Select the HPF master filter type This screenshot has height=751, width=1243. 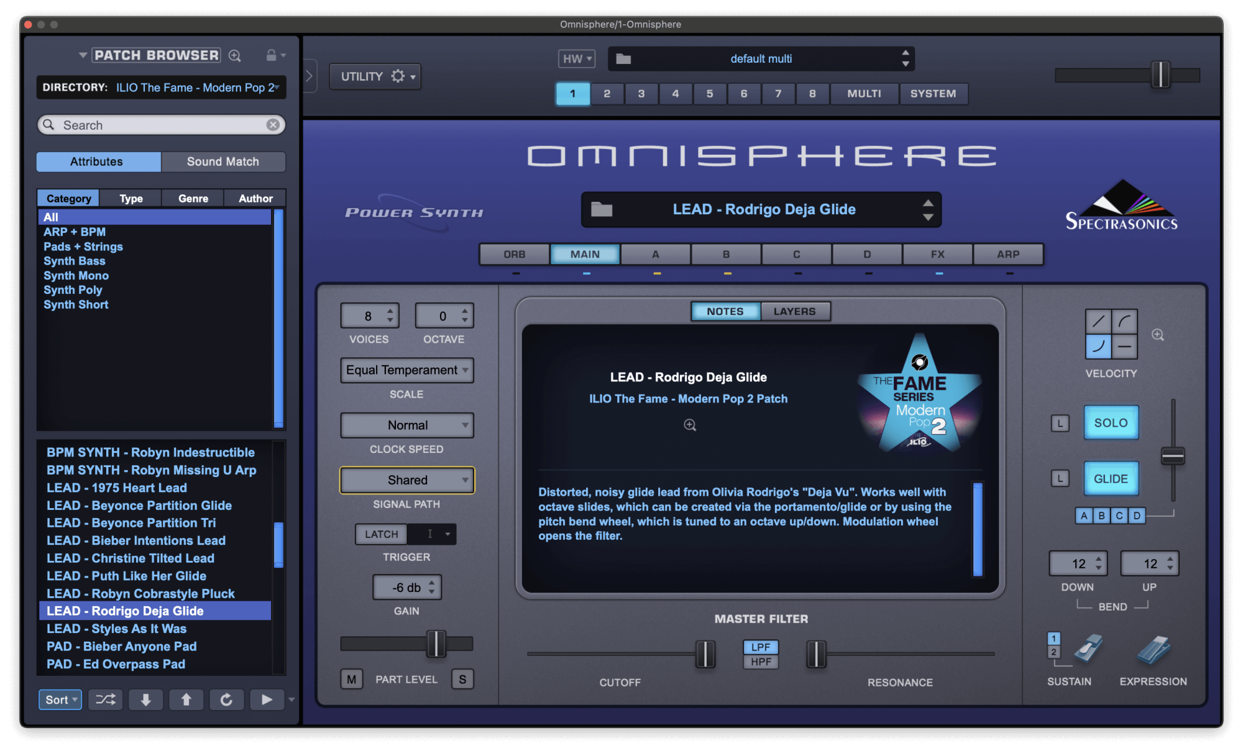pyautogui.click(x=761, y=662)
